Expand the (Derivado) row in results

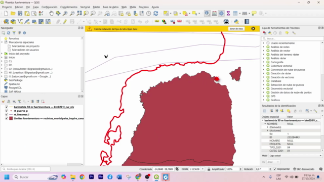(x=268, y=127)
